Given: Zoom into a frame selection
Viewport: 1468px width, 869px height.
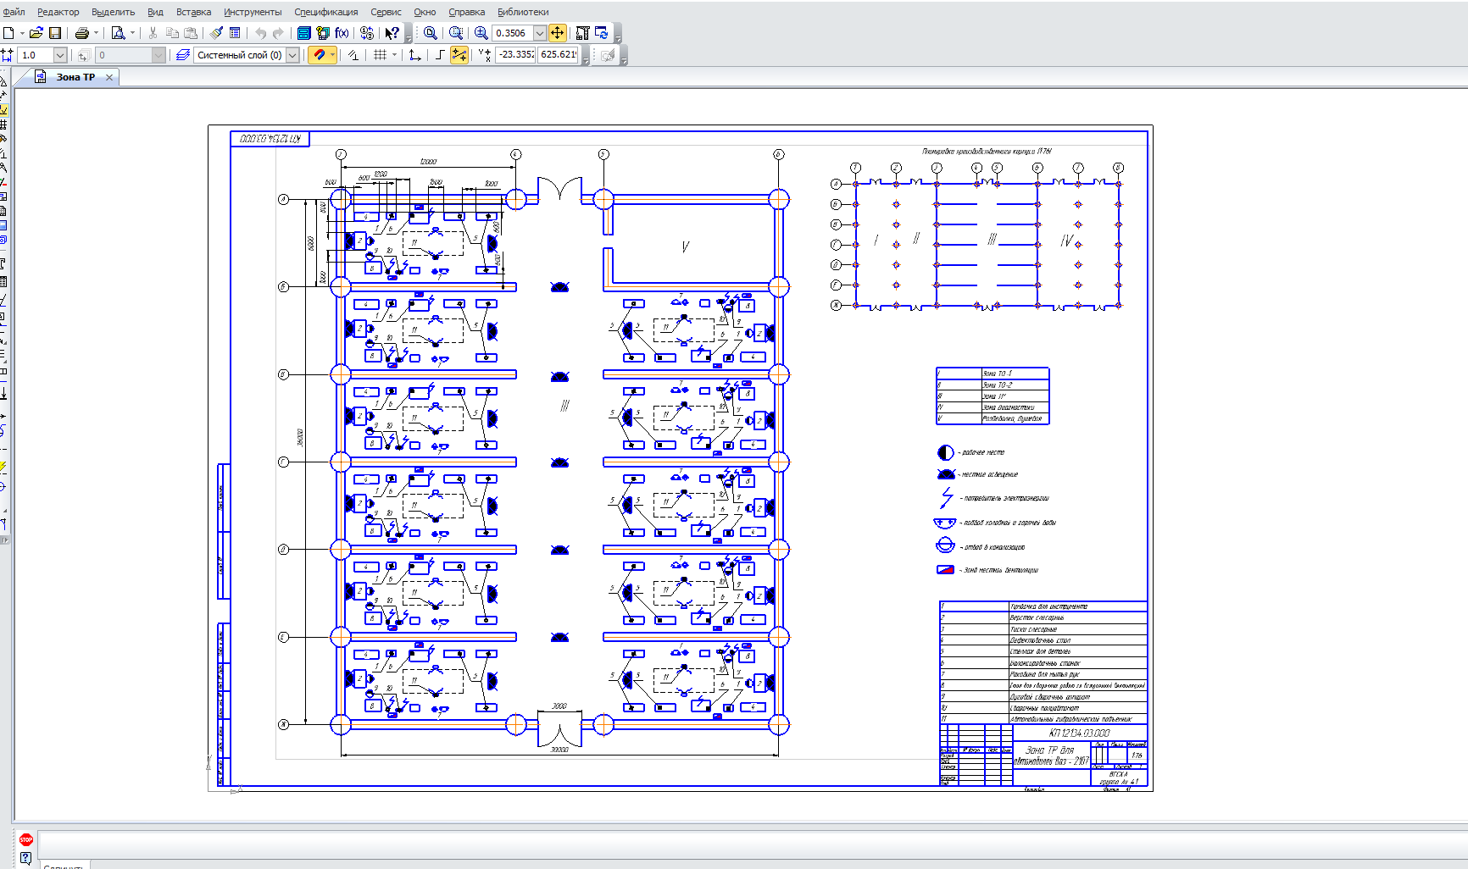Looking at the screenshot, I should (x=456, y=33).
